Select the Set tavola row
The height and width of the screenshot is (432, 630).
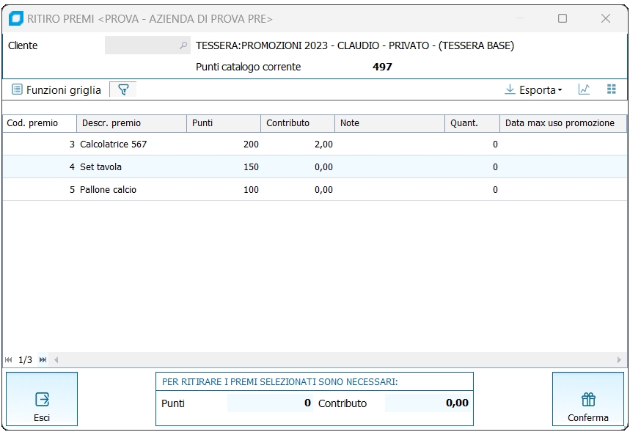[x=315, y=166]
